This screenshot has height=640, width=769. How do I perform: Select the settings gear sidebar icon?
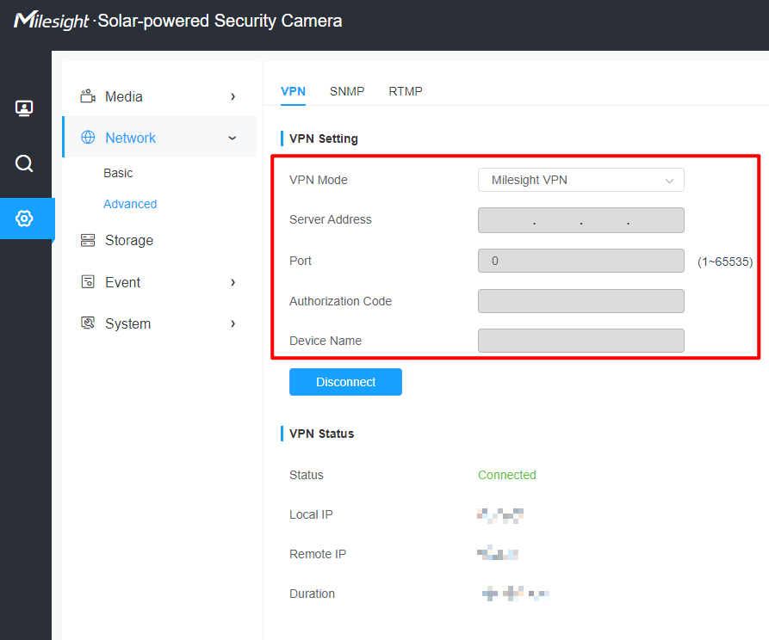point(24,218)
